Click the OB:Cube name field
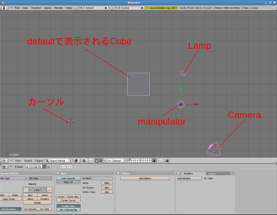 [x=41, y=178]
